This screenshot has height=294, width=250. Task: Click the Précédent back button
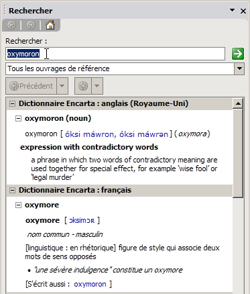(x=31, y=86)
